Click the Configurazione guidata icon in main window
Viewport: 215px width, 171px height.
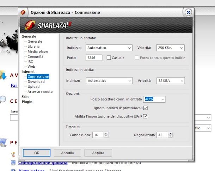click(x=13, y=163)
